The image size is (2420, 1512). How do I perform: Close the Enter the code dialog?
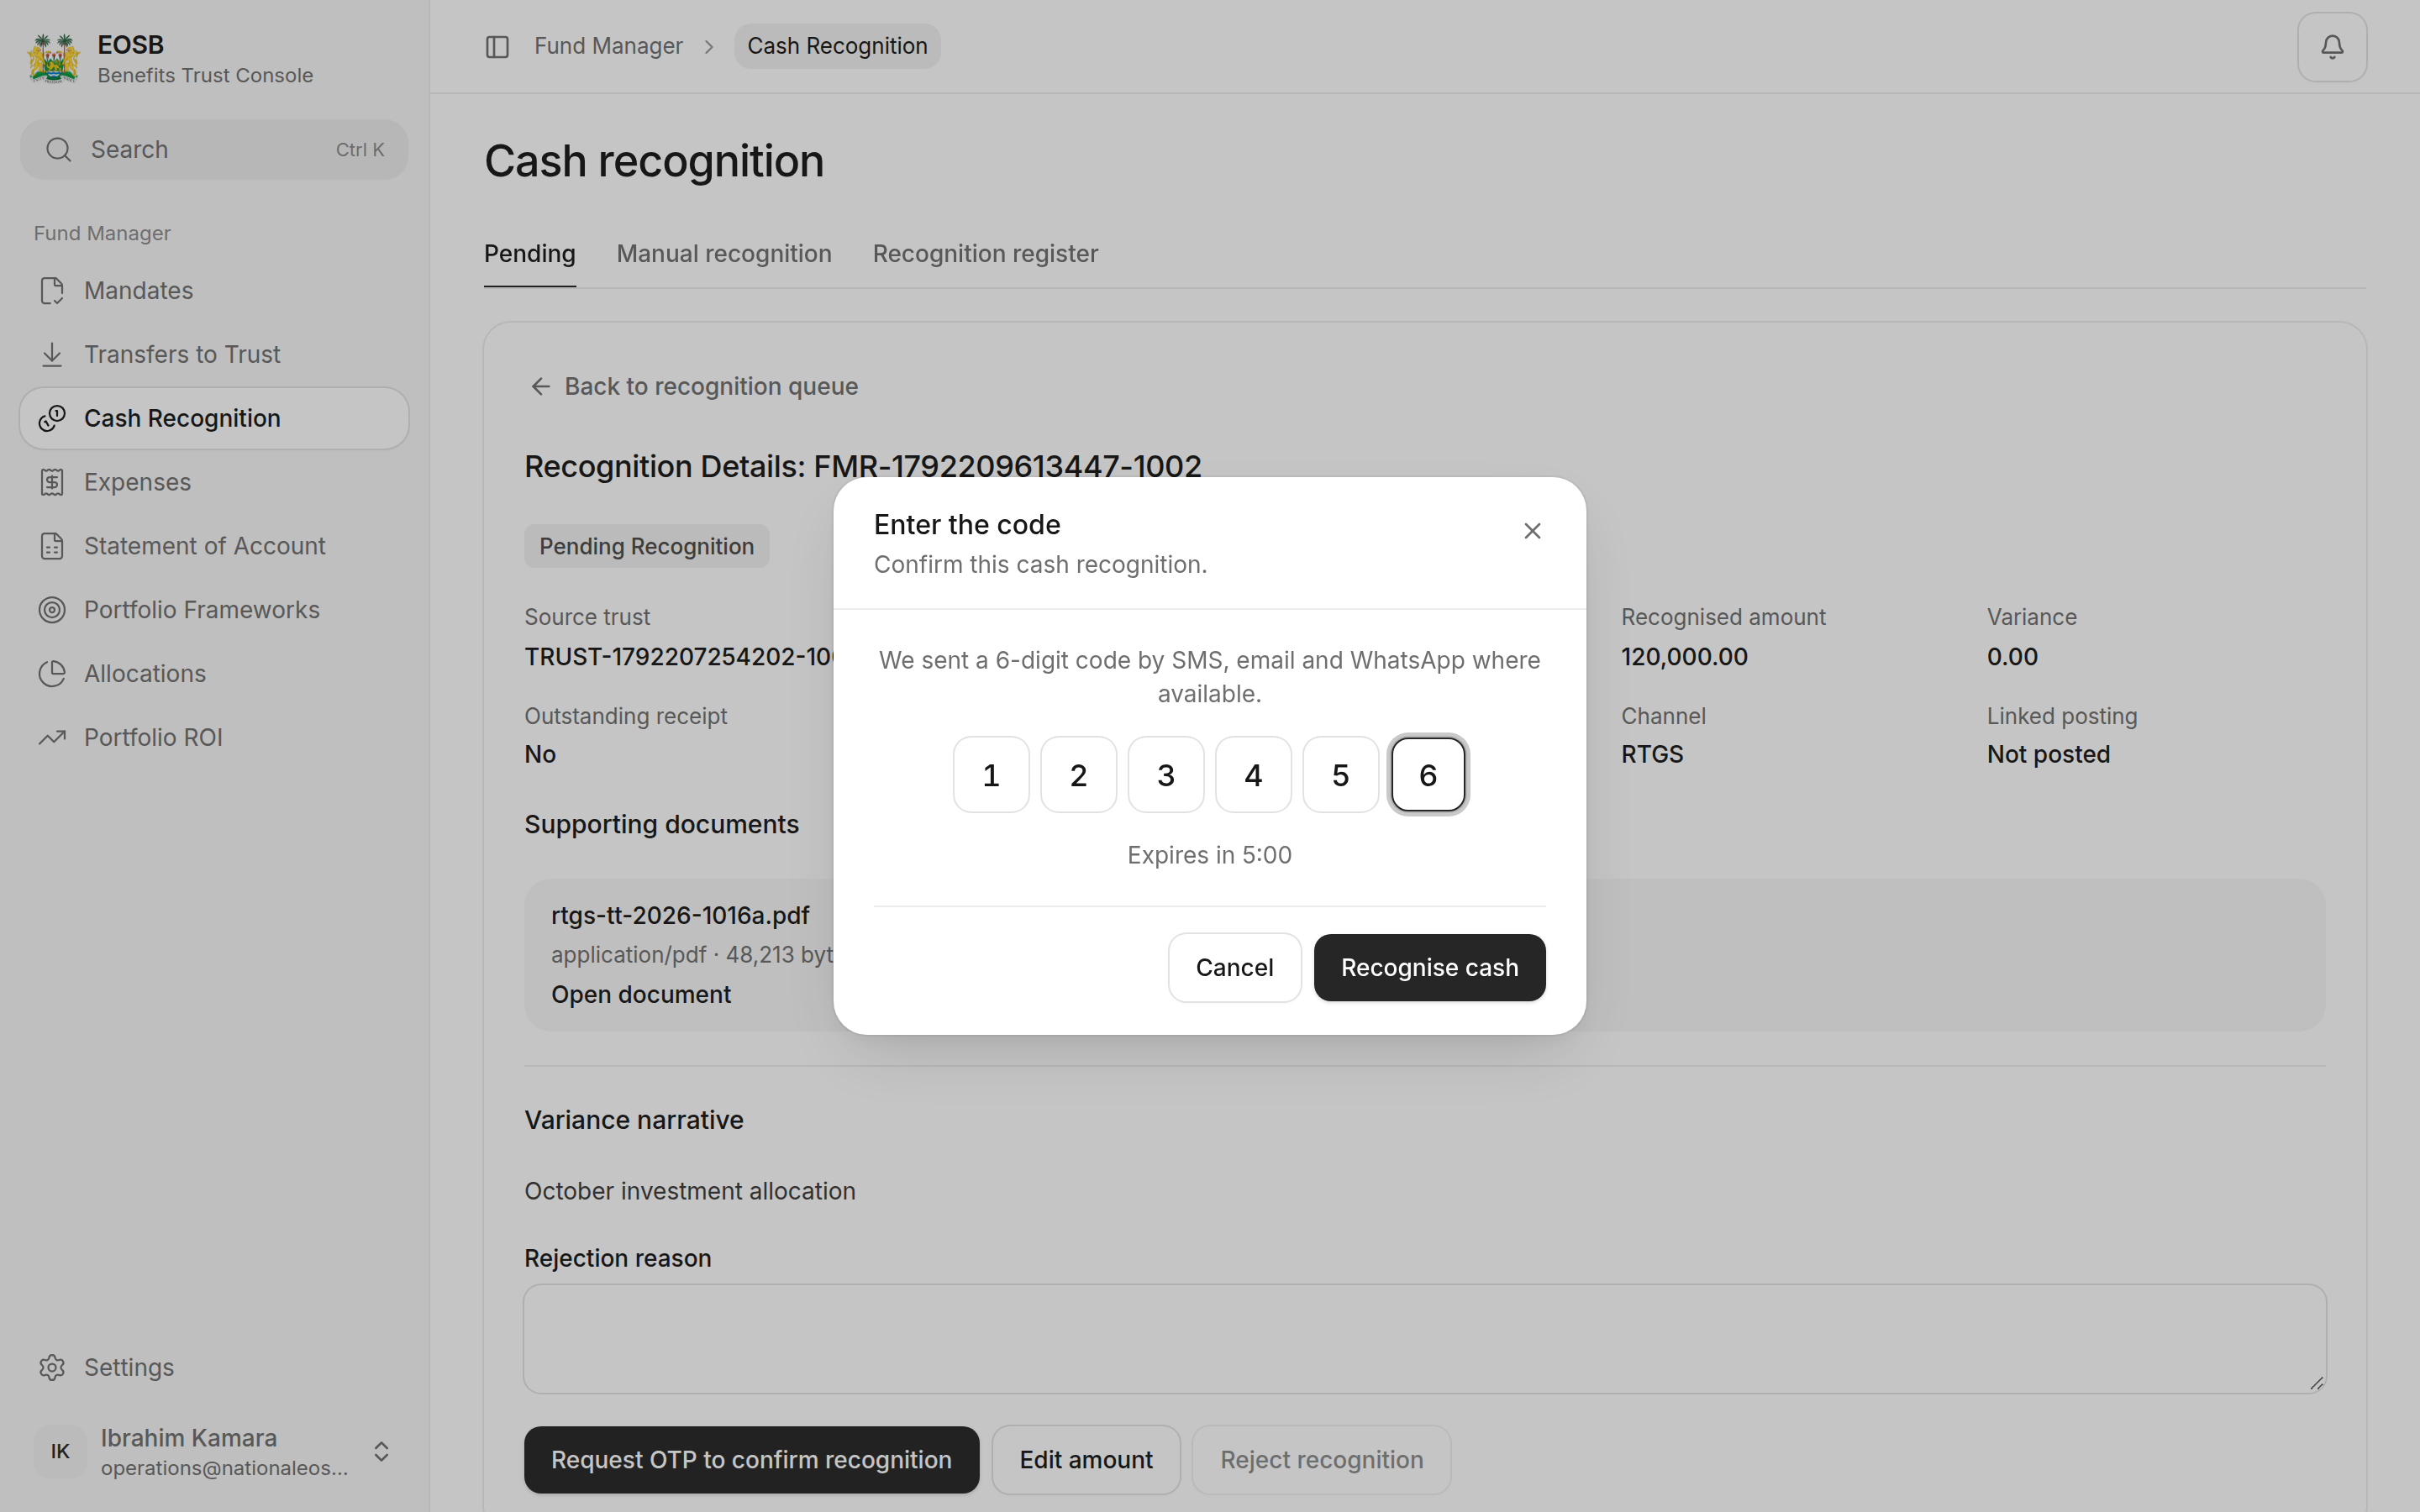tap(1532, 531)
